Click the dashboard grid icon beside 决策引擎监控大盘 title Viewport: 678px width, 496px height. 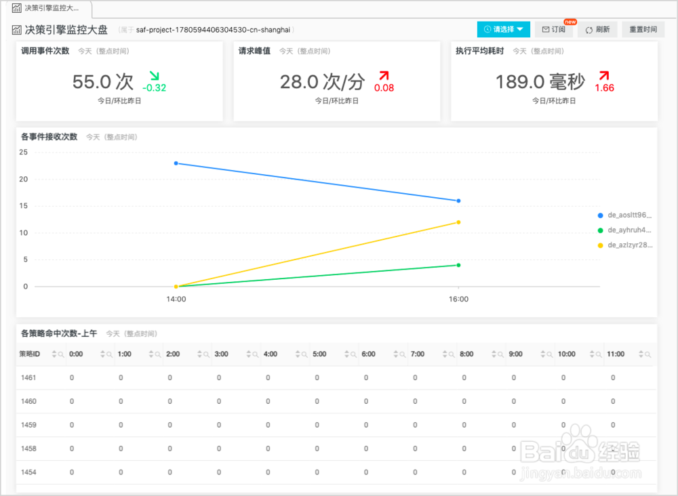point(16,29)
